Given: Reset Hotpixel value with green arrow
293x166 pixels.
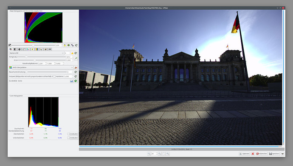Looking at the screenshot, I should click(76, 76).
